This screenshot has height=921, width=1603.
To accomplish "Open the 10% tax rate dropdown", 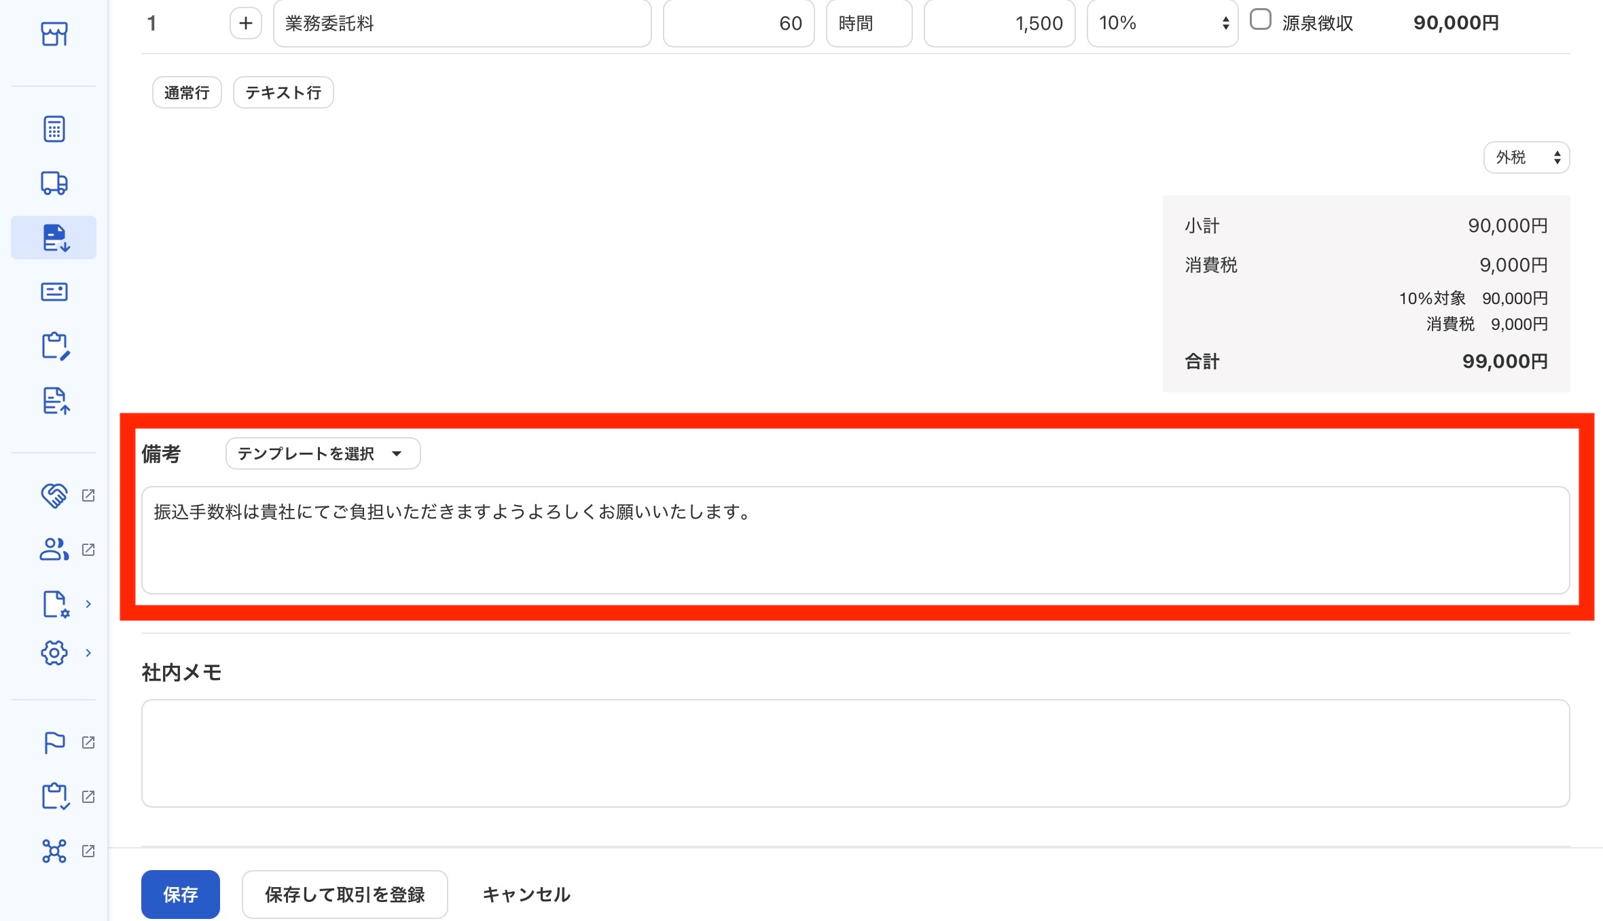I will click(1162, 24).
